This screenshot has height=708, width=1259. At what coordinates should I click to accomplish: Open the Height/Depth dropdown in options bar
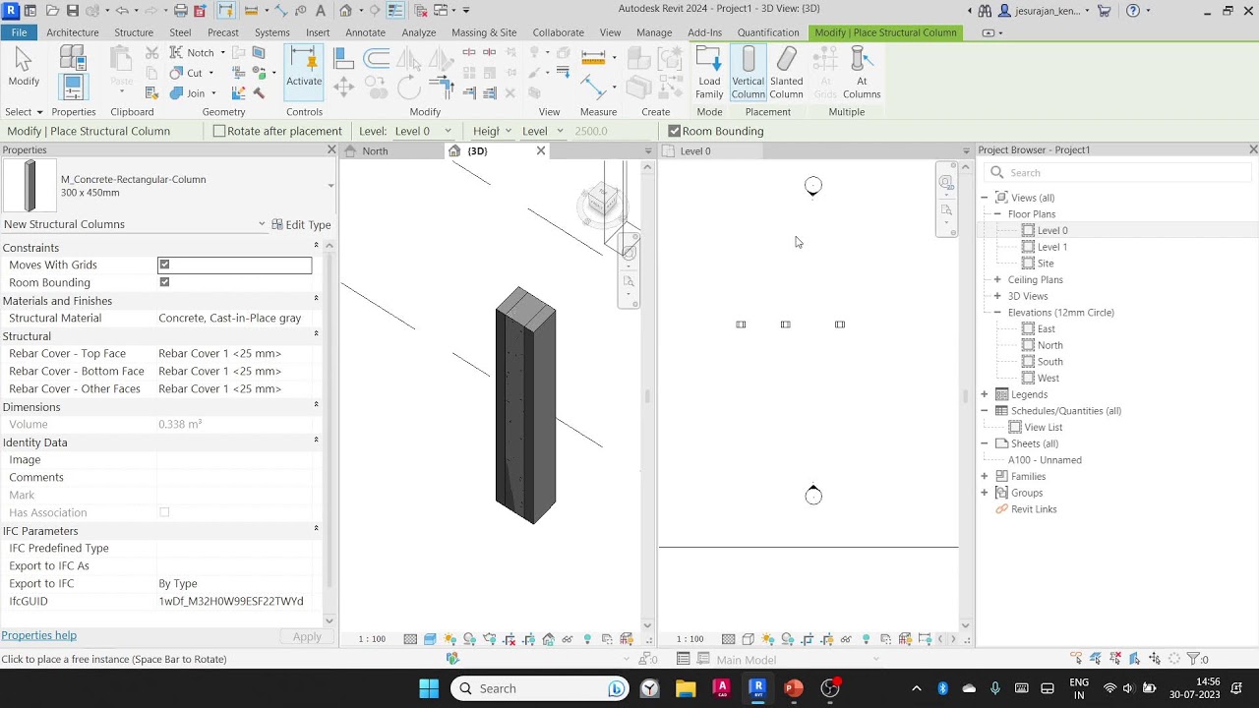coord(491,131)
